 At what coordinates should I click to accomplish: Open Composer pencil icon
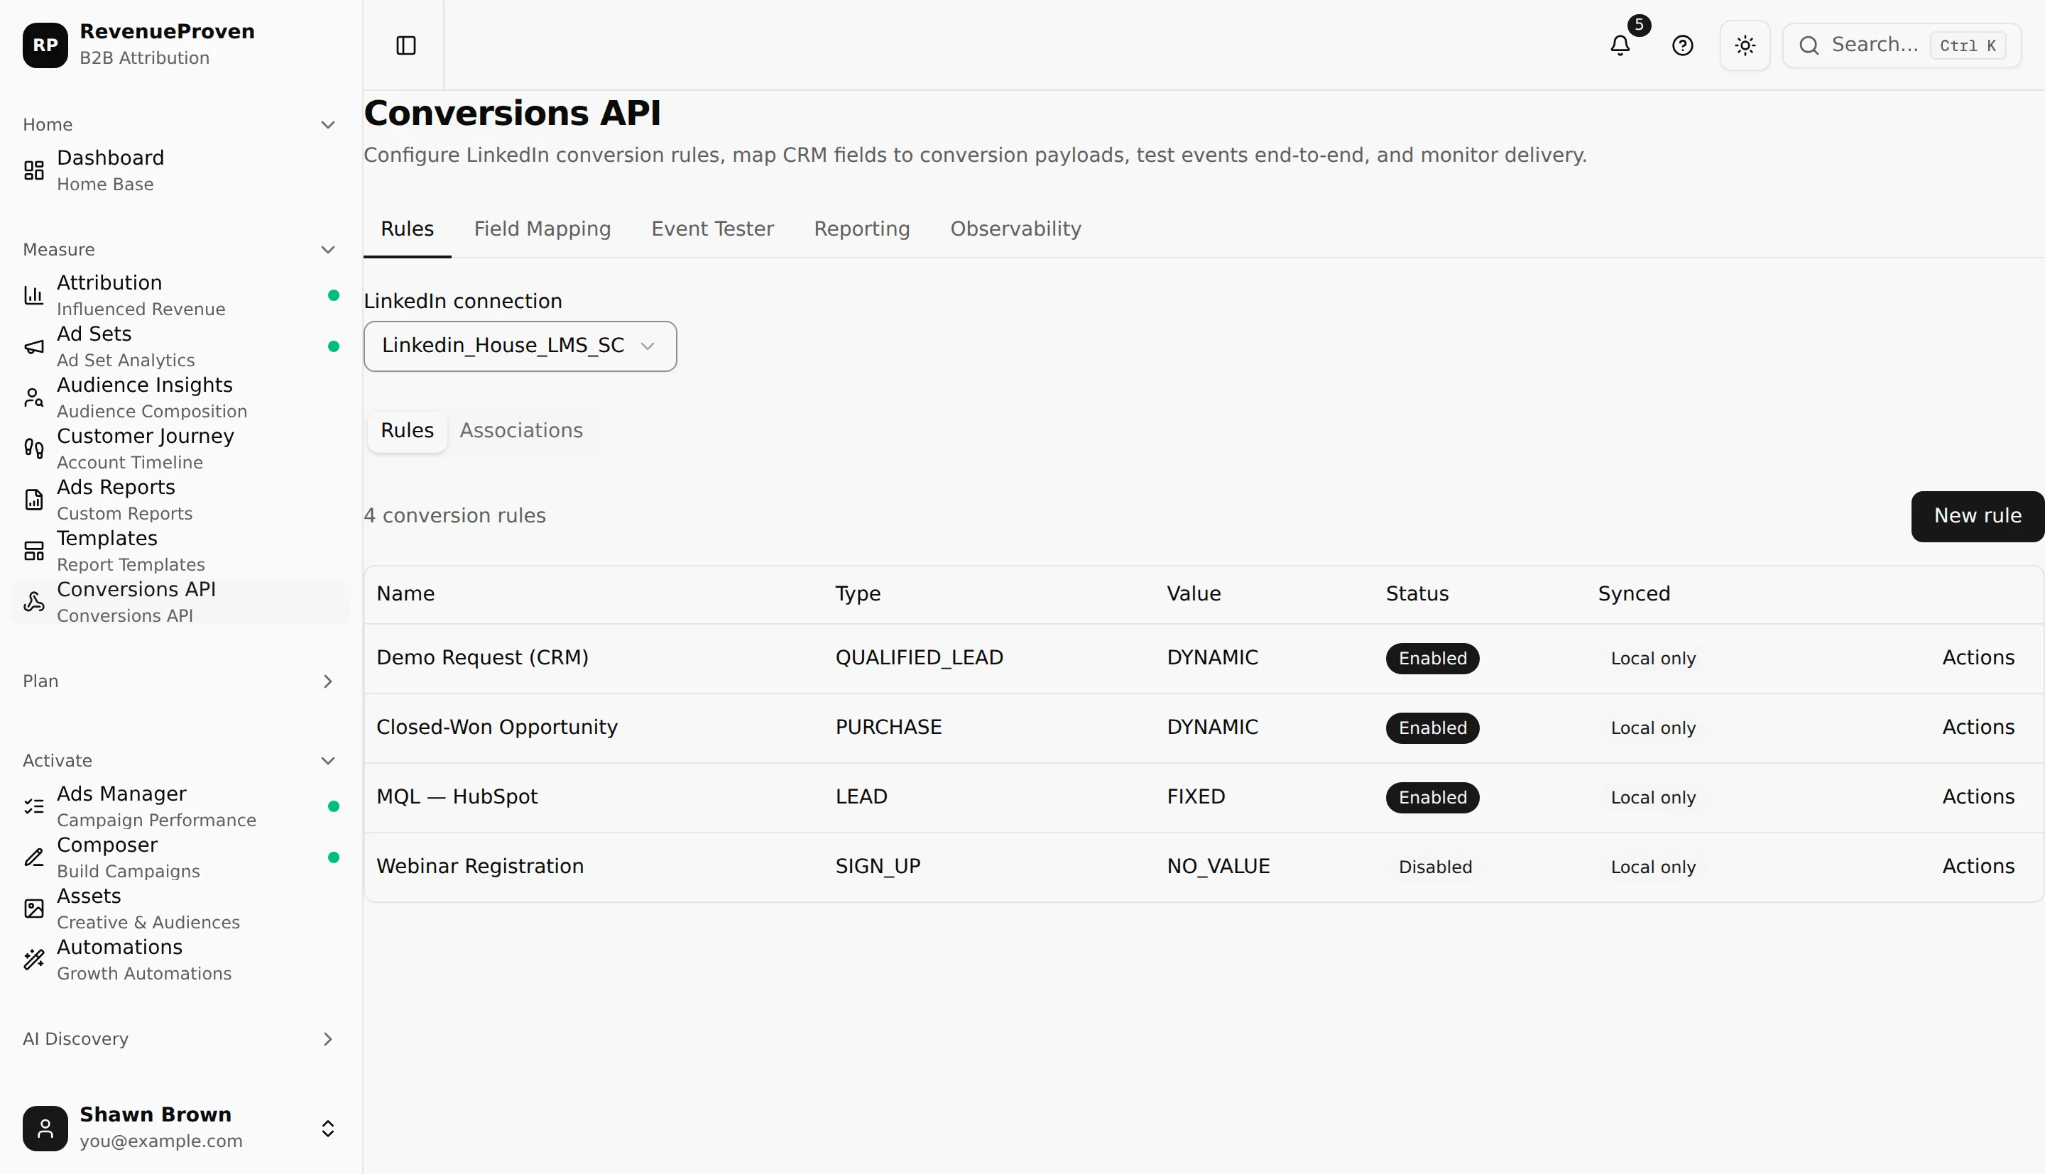34,857
